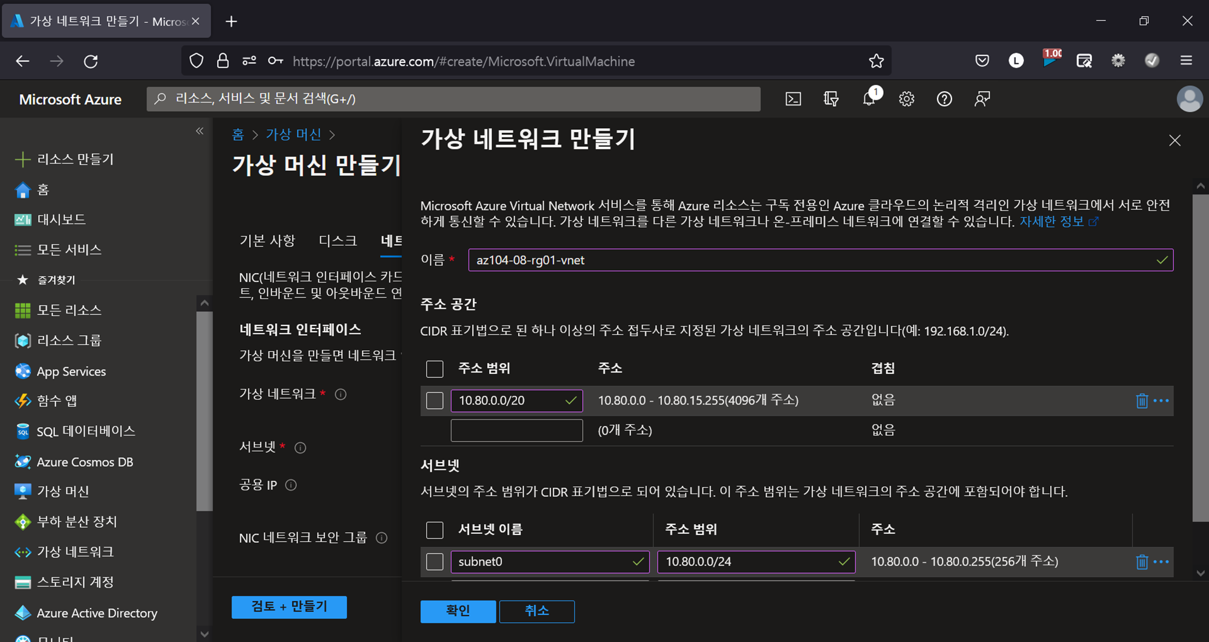Bookmark this page with the star icon
The width and height of the screenshot is (1209, 642).
point(876,61)
